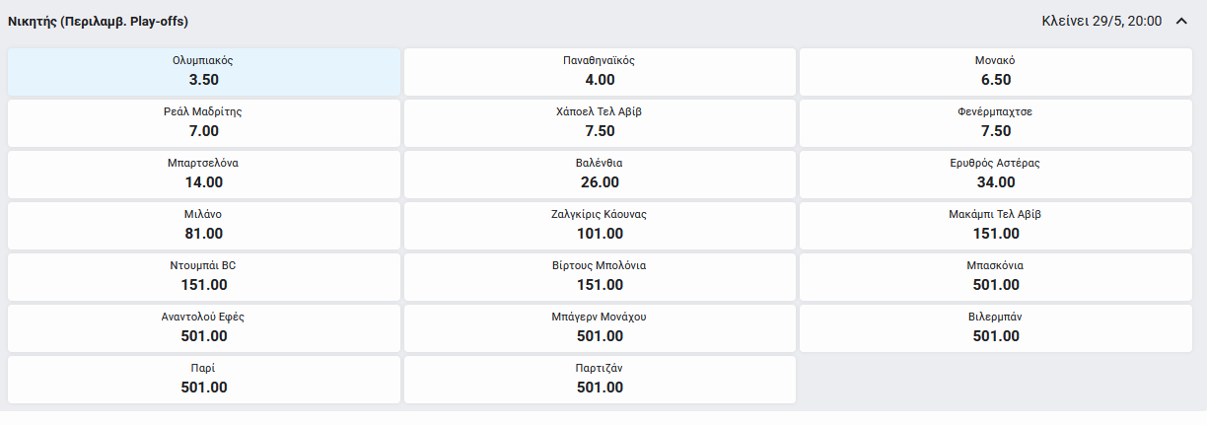1207x425 pixels.
Task: Click the Αναντολού Εφές selection
Action: click(204, 327)
